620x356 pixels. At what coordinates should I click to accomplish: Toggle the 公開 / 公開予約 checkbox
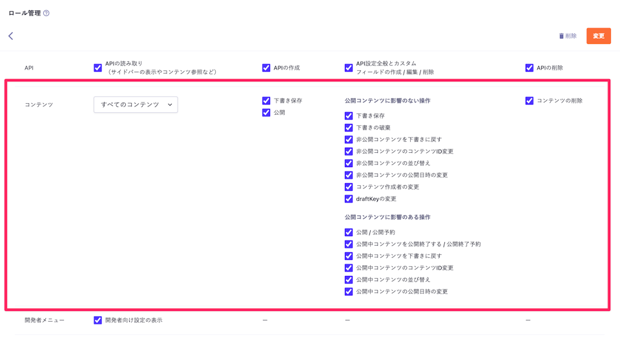[x=349, y=232]
